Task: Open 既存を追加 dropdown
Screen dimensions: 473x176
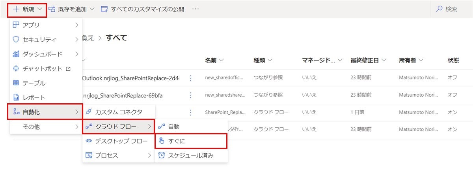Action: tap(72, 9)
